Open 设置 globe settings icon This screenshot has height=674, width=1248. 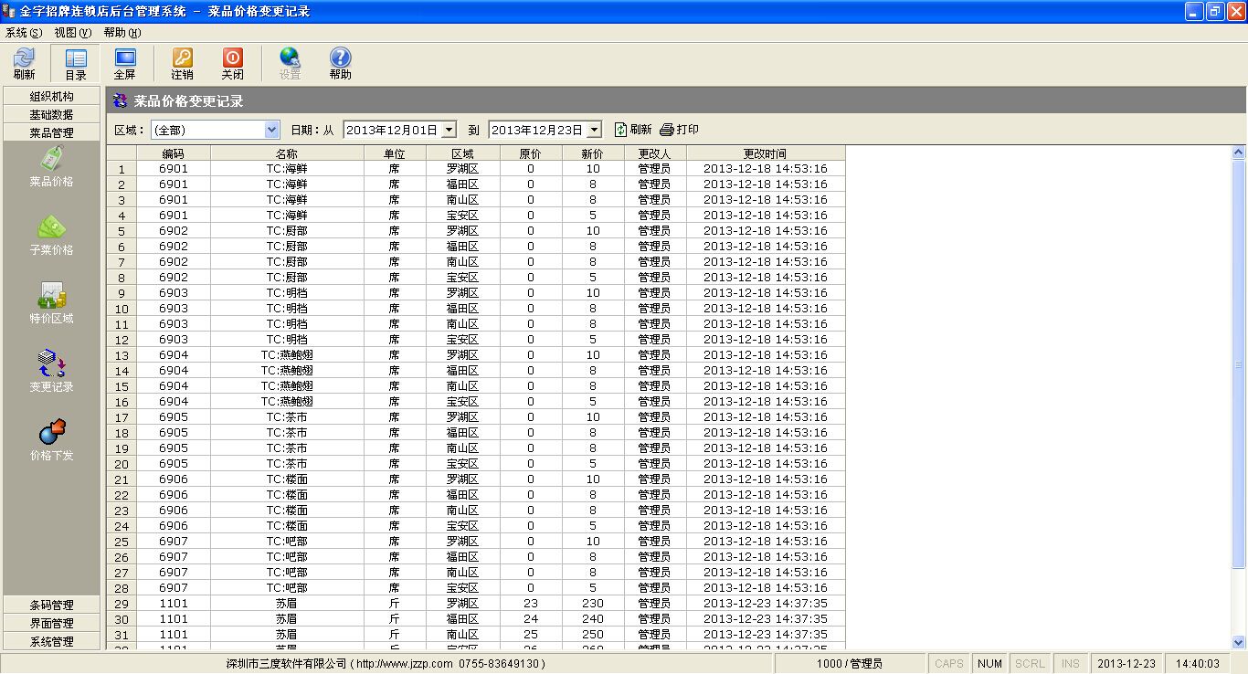point(290,64)
